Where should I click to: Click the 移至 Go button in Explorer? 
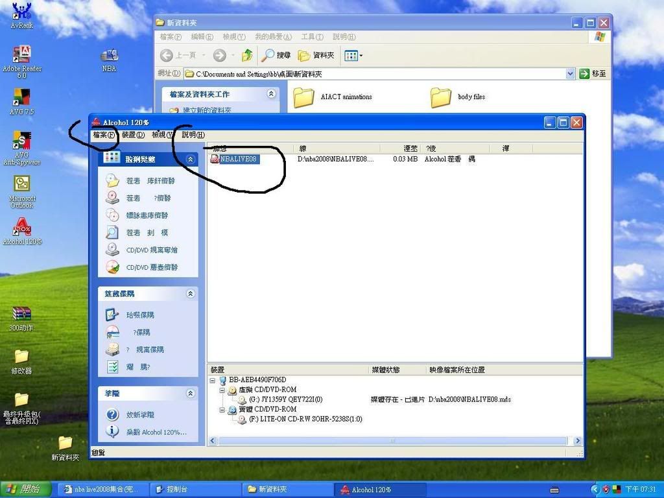click(593, 74)
